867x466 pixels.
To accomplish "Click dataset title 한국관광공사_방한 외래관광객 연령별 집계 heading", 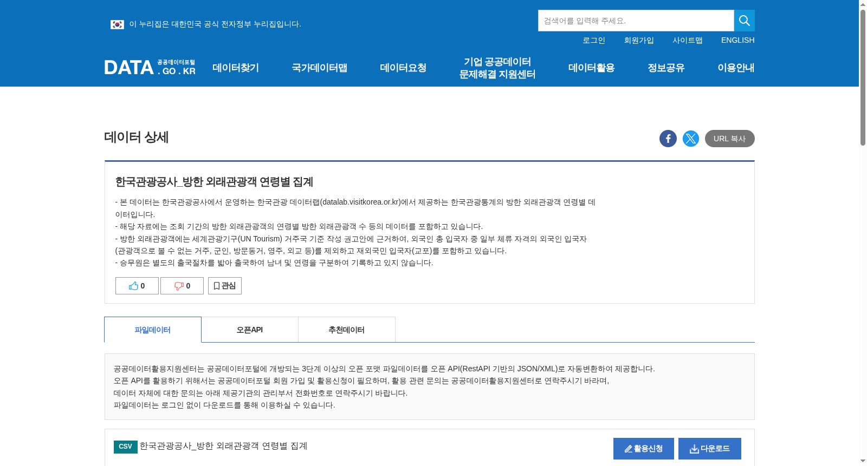I will [x=214, y=182].
